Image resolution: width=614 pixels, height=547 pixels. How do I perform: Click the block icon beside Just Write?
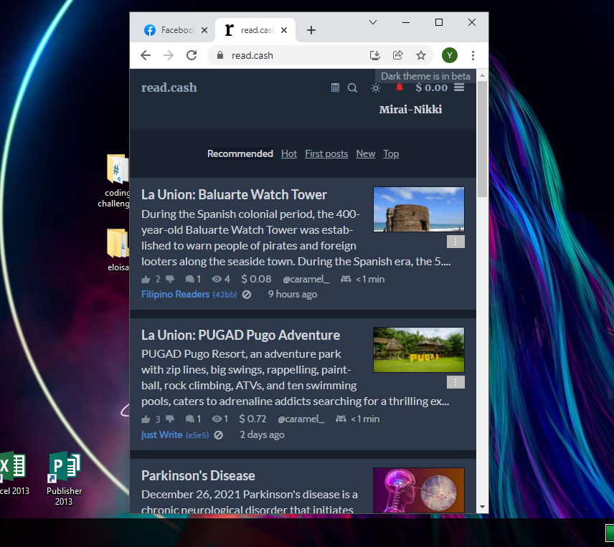tap(219, 435)
